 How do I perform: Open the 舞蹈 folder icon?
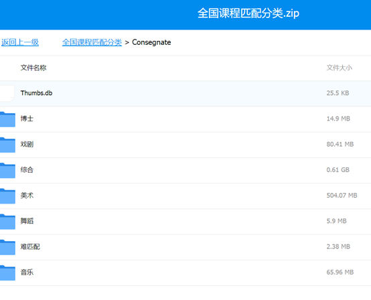point(7,222)
